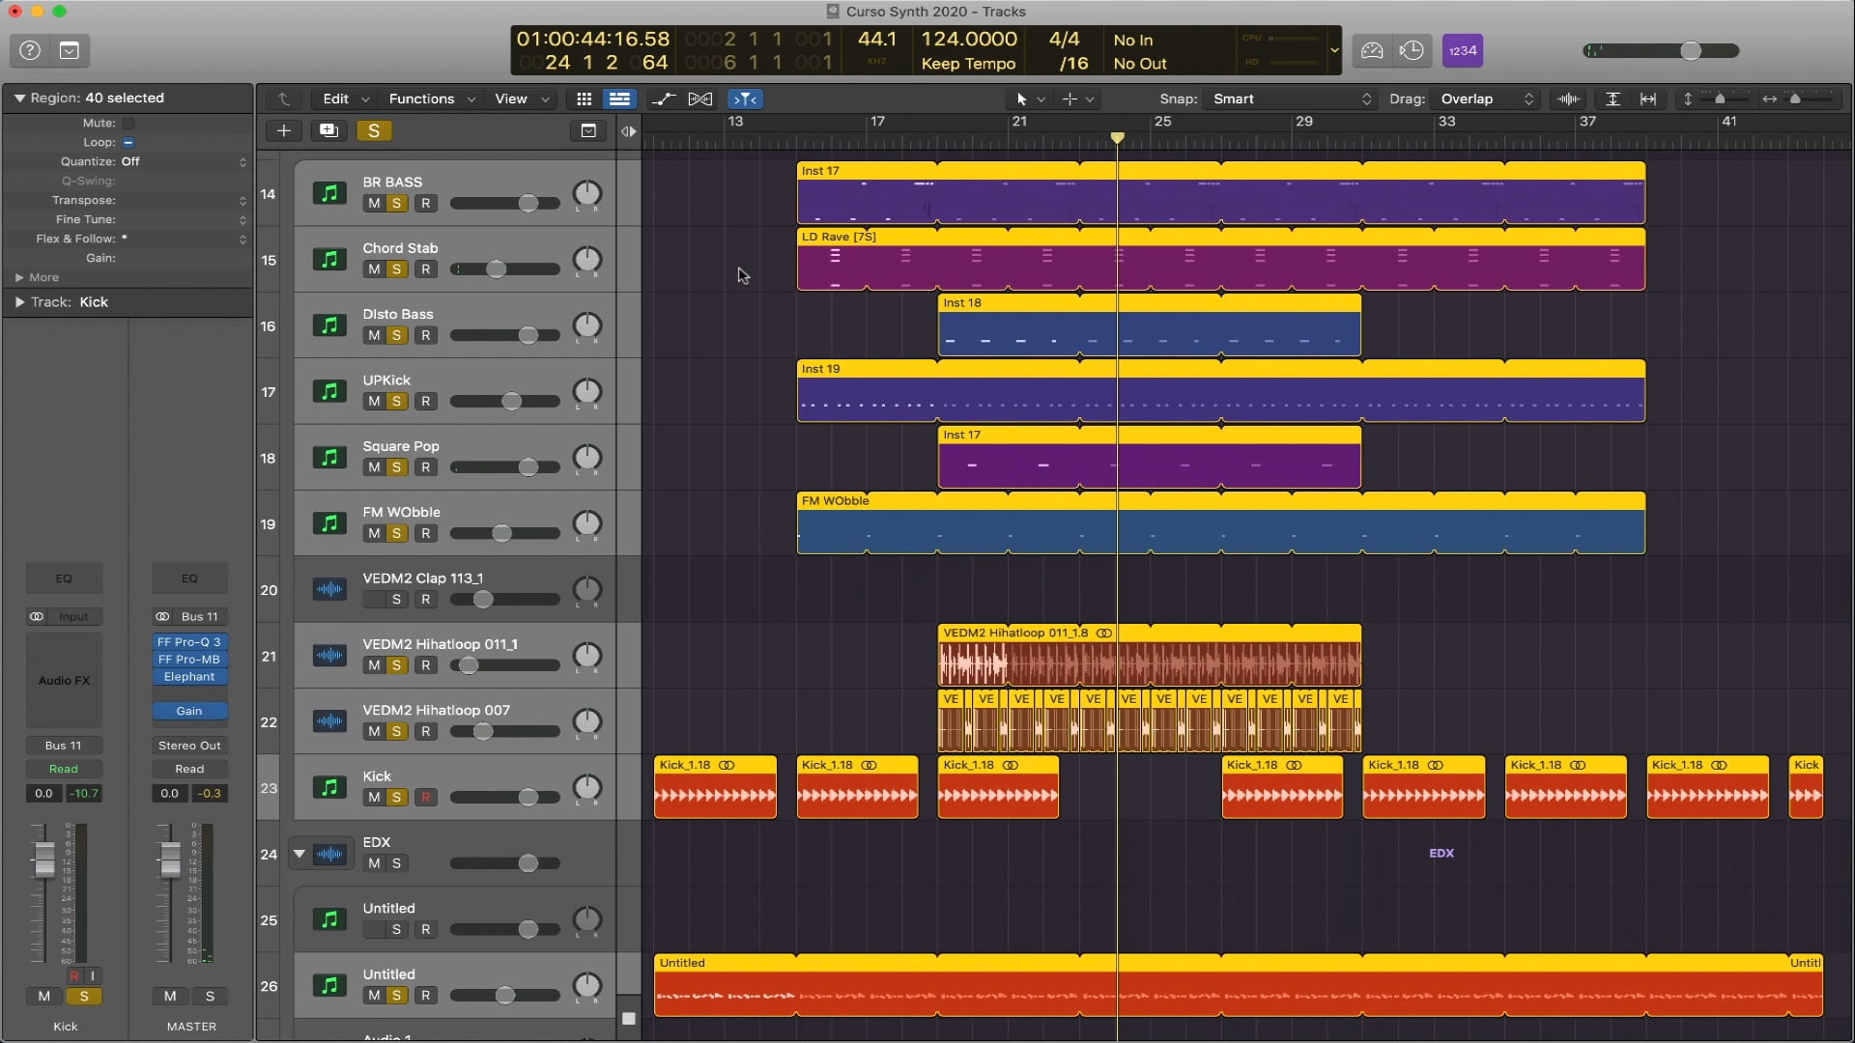Collapse the Region inspector disclosure triangle
Screen dimensions: 1855x1043
18,98
